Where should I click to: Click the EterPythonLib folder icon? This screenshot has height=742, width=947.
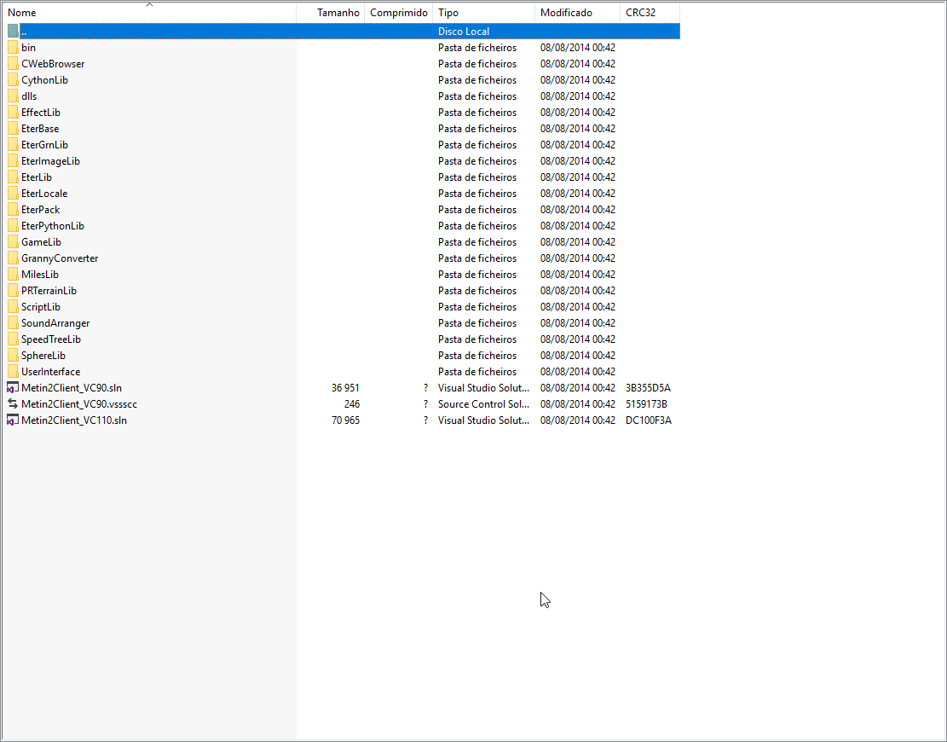click(13, 226)
